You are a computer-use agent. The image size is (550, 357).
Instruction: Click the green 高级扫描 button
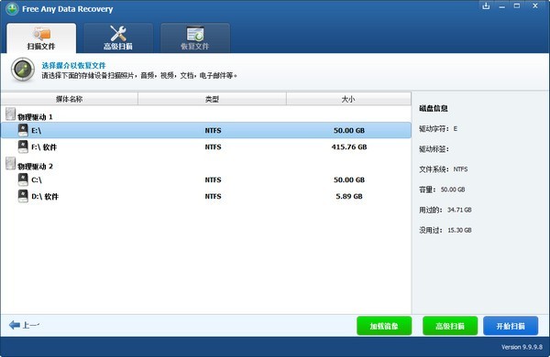tap(450, 326)
